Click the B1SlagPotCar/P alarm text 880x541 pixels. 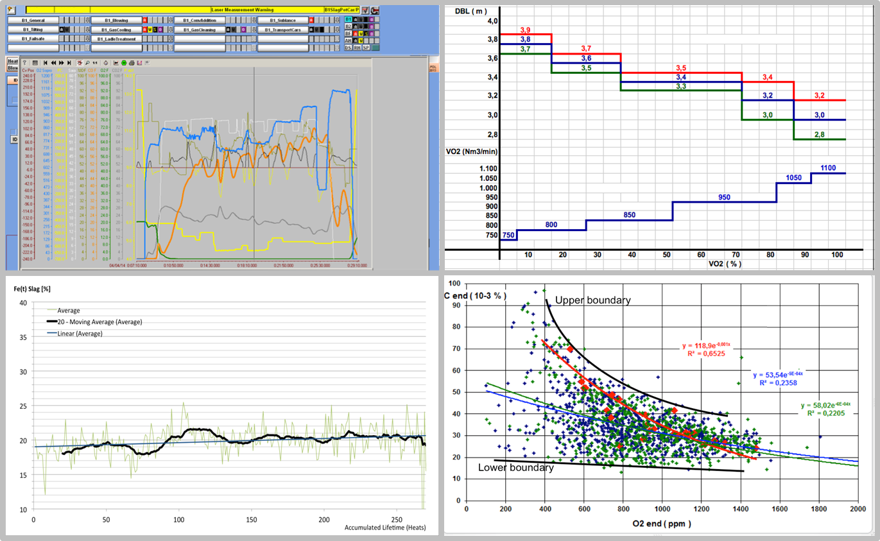pos(342,10)
